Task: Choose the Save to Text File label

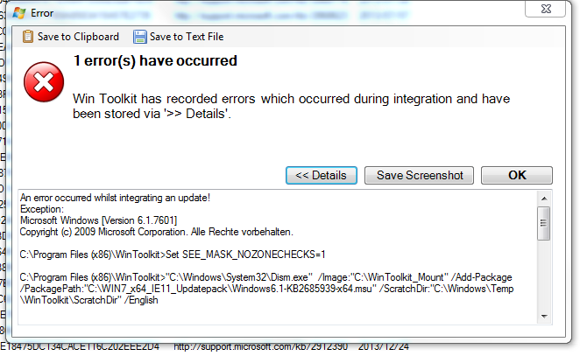Action: [187, 37]
